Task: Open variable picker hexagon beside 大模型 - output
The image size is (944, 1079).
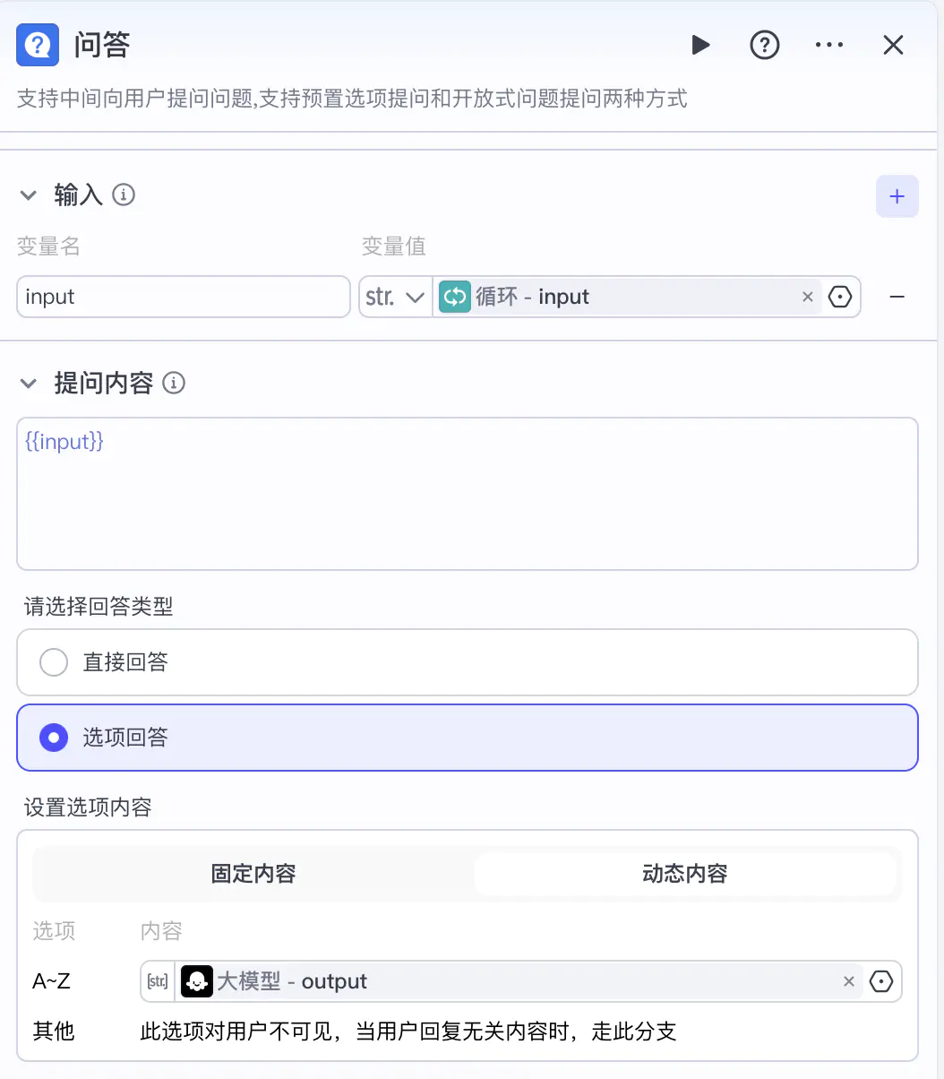Action: point(881,981)
